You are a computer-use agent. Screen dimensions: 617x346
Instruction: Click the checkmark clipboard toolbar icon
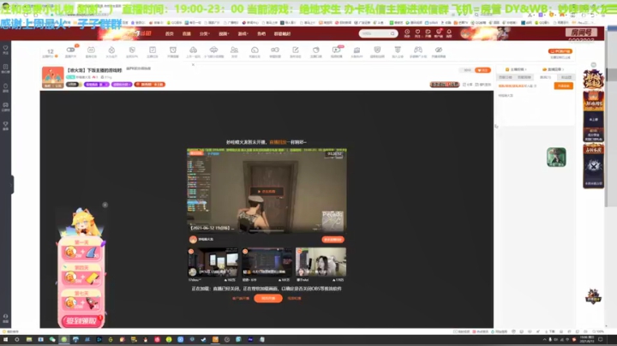coord(153,50)
